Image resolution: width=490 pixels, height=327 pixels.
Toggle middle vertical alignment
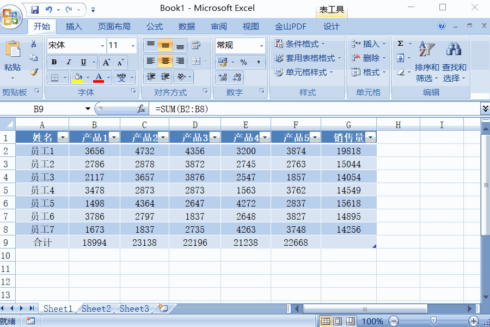166,45
